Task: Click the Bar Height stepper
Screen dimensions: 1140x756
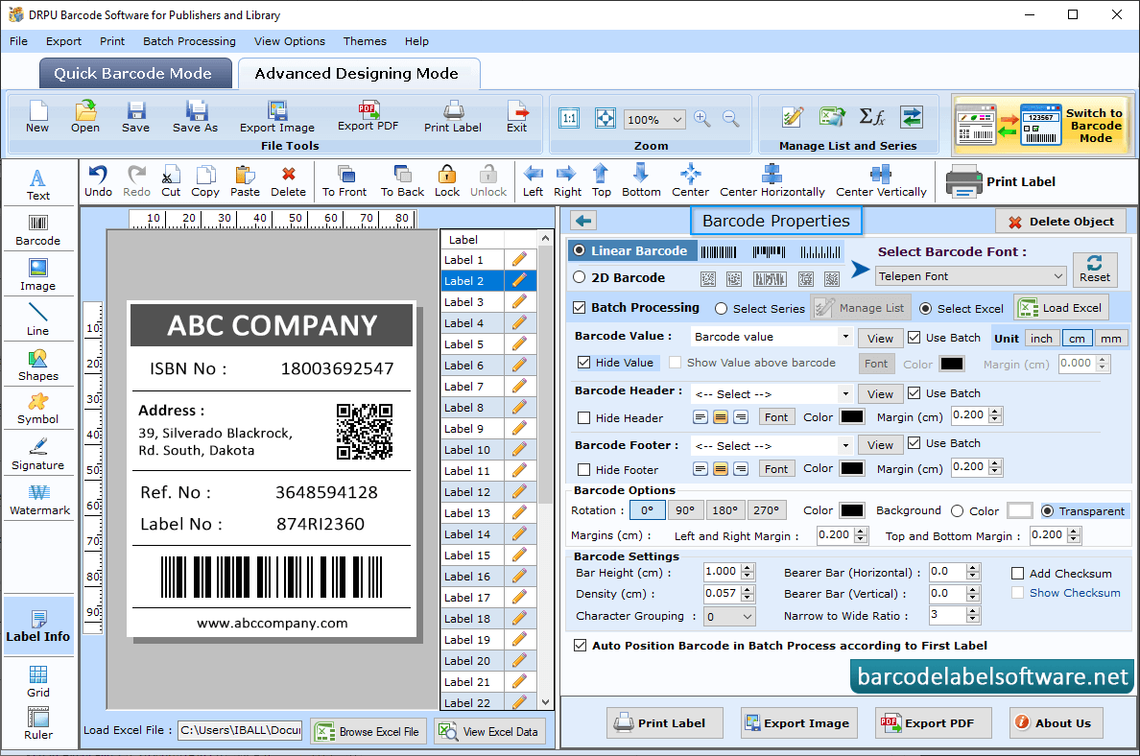Action: pyautogui.click(x=748, y=572)
